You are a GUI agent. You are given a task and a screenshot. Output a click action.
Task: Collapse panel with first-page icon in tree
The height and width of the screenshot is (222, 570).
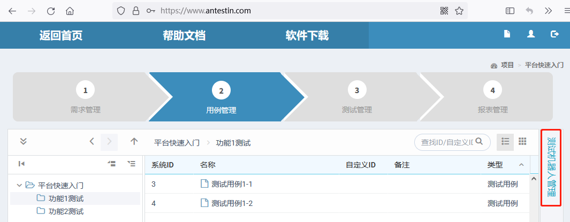click(x=21, y=164)
